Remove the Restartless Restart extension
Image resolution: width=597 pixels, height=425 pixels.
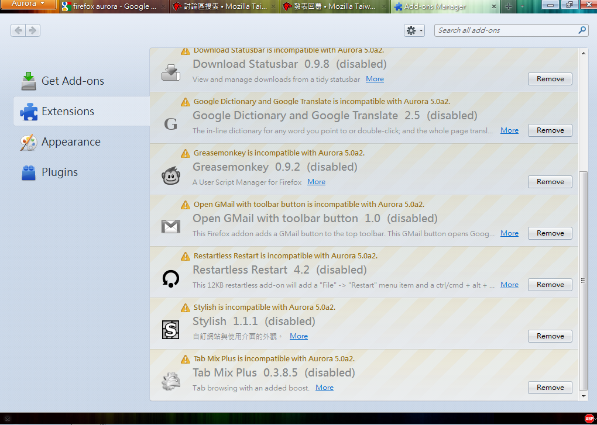click(550, 285)
